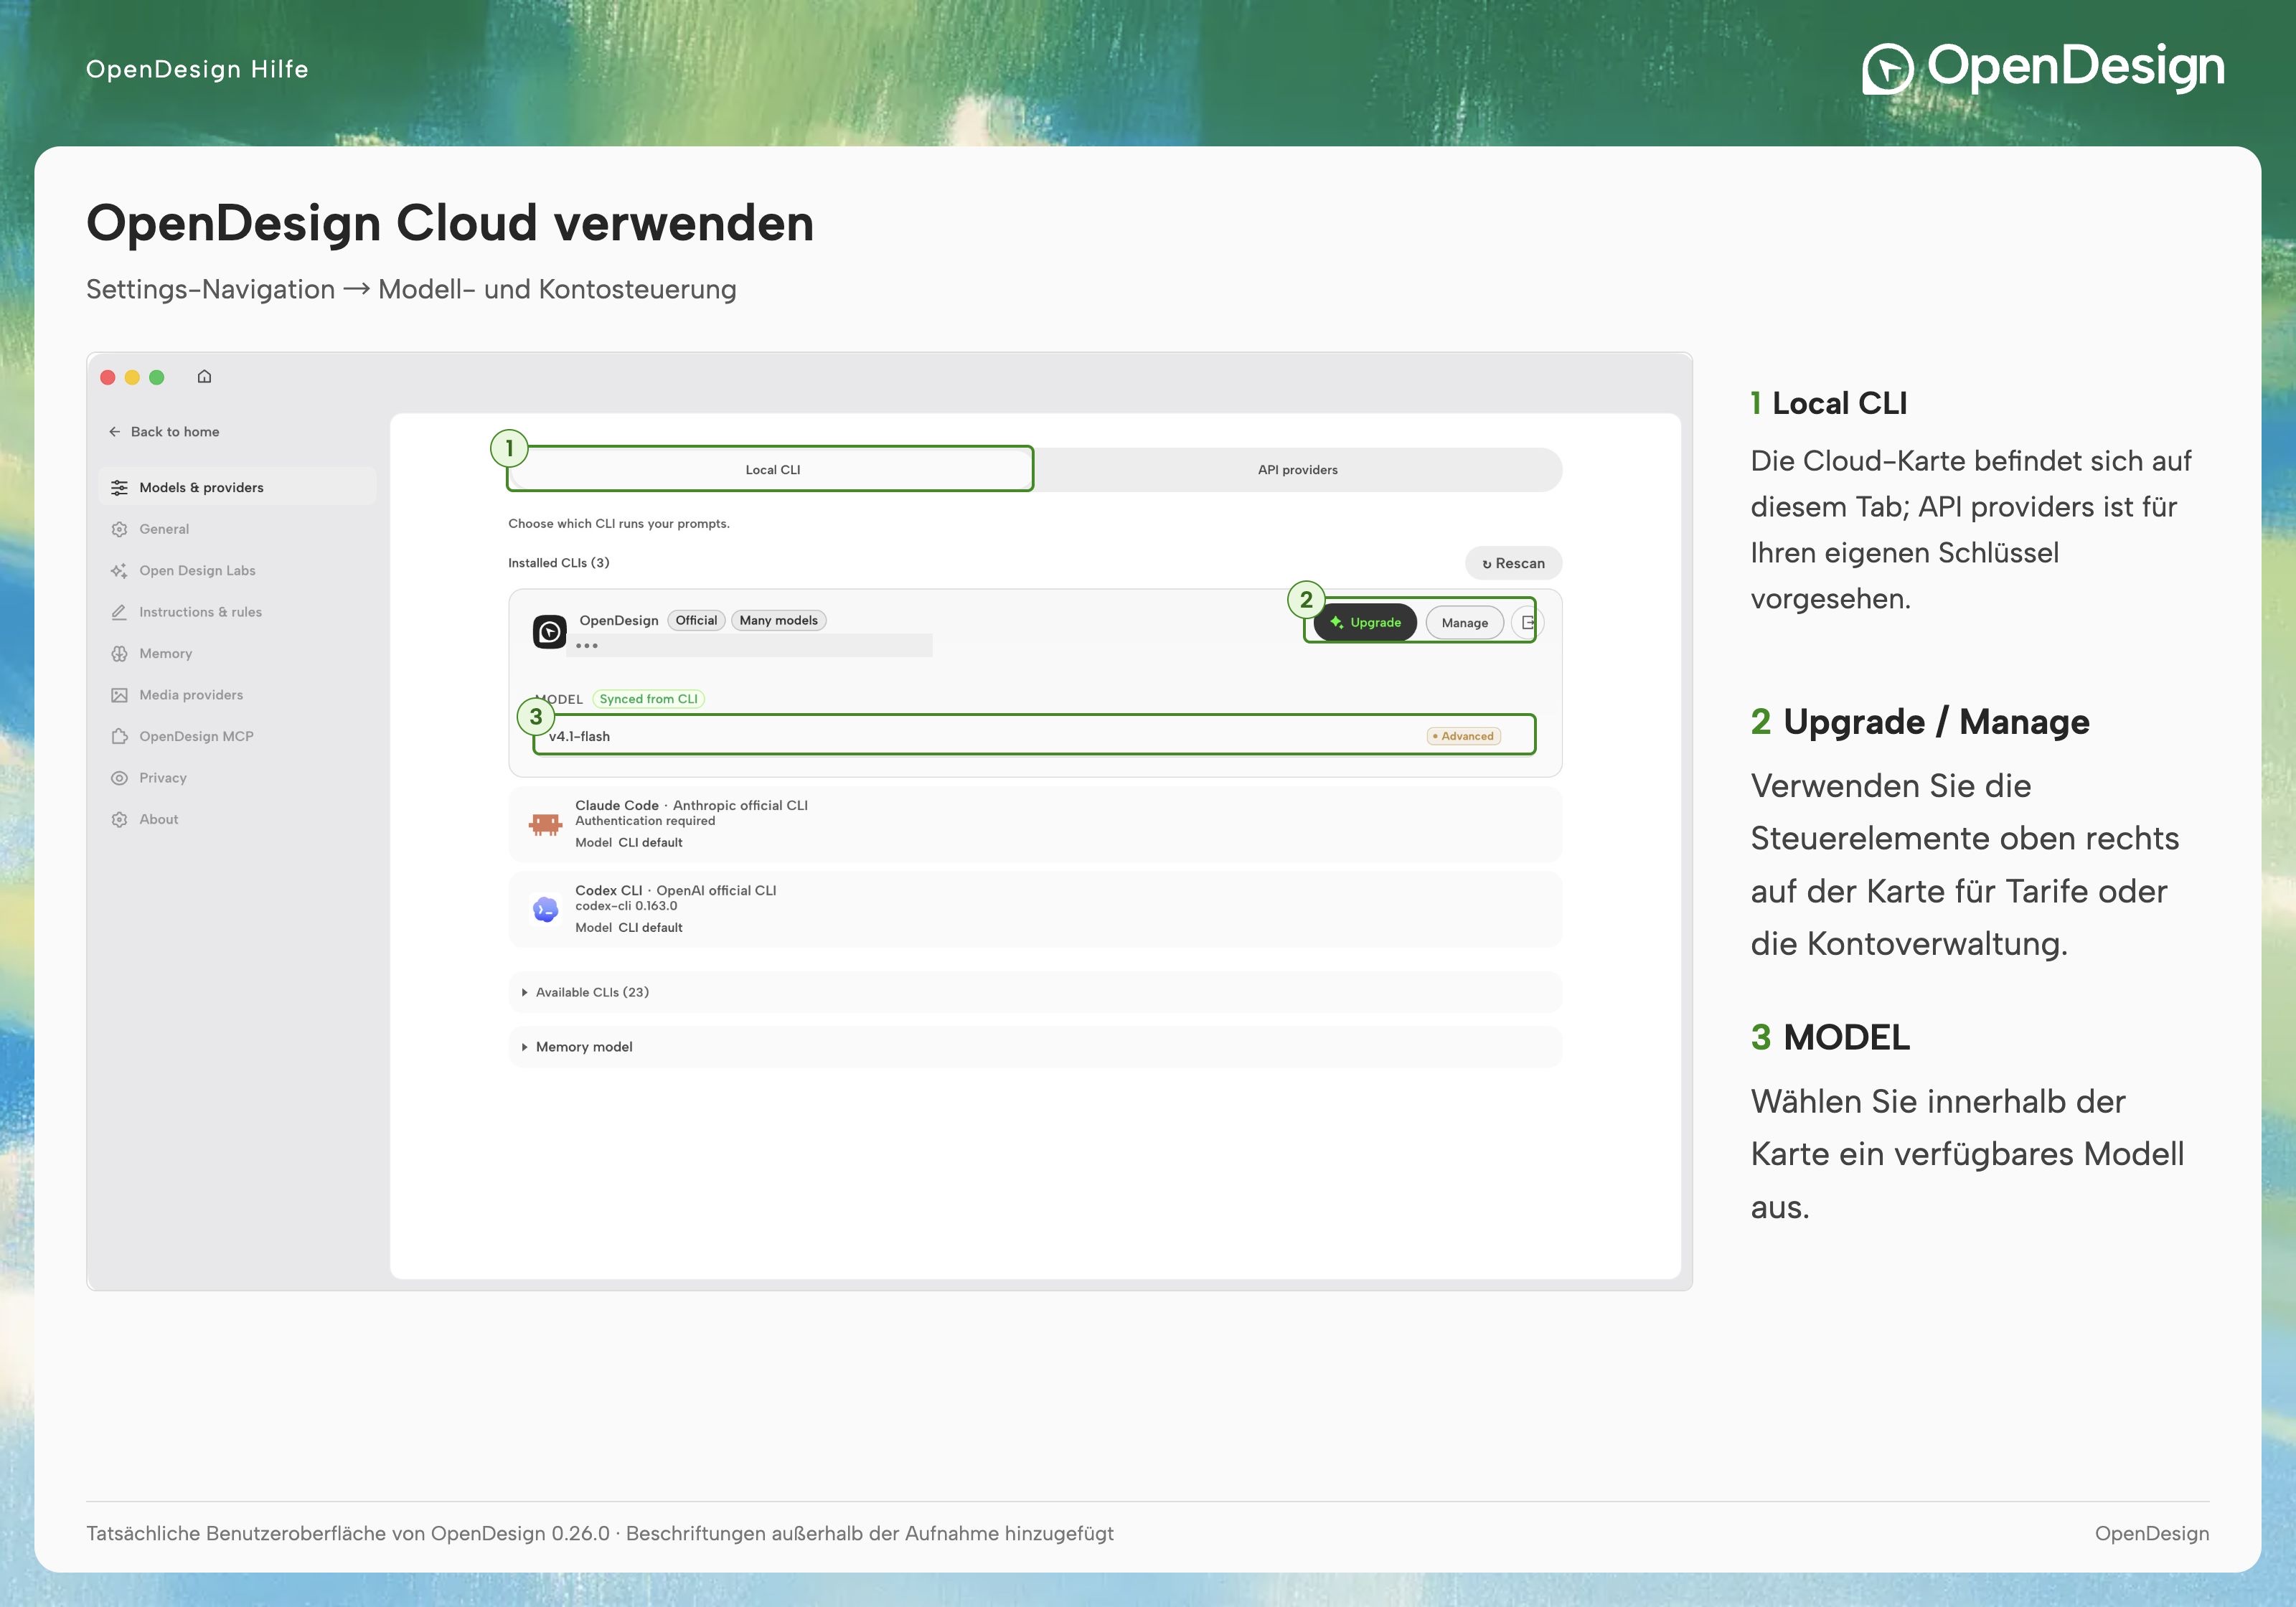This screenshot has width=2296, height=1607.
Task: Select the Memory brain icon
Action: (119, 653)
